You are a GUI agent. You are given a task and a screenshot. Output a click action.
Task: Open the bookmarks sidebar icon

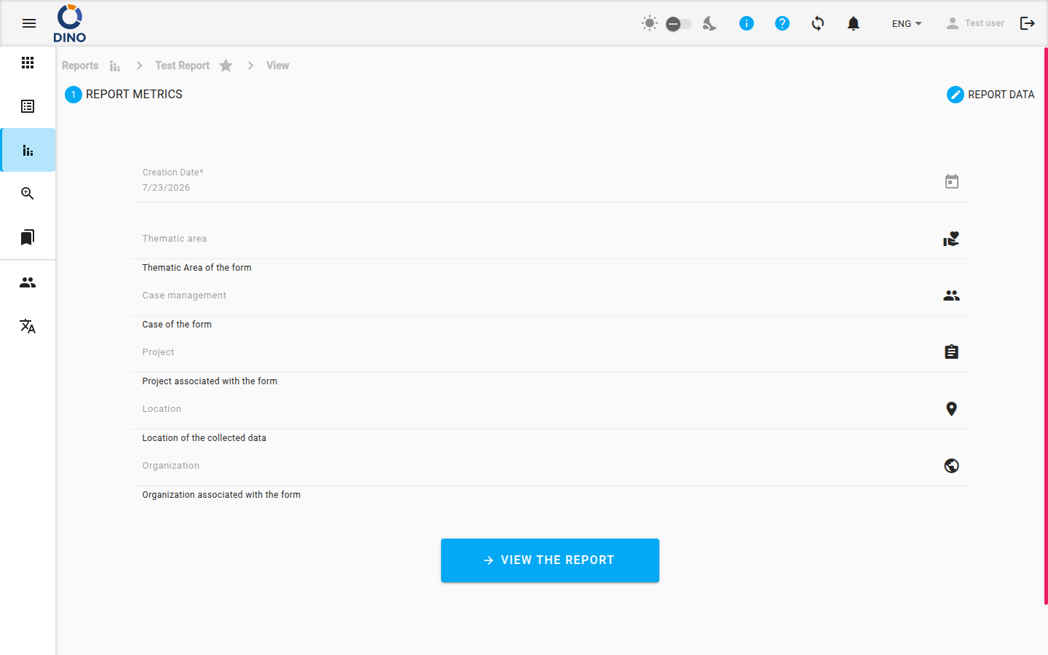pyautogui.click(x=28, y=237)
